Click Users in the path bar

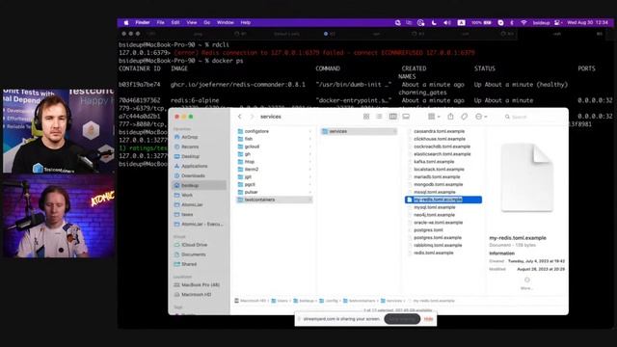[280, 301]
